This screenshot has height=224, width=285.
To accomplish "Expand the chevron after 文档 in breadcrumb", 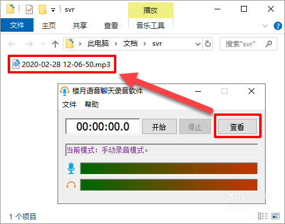I will [x=145, y=44].
